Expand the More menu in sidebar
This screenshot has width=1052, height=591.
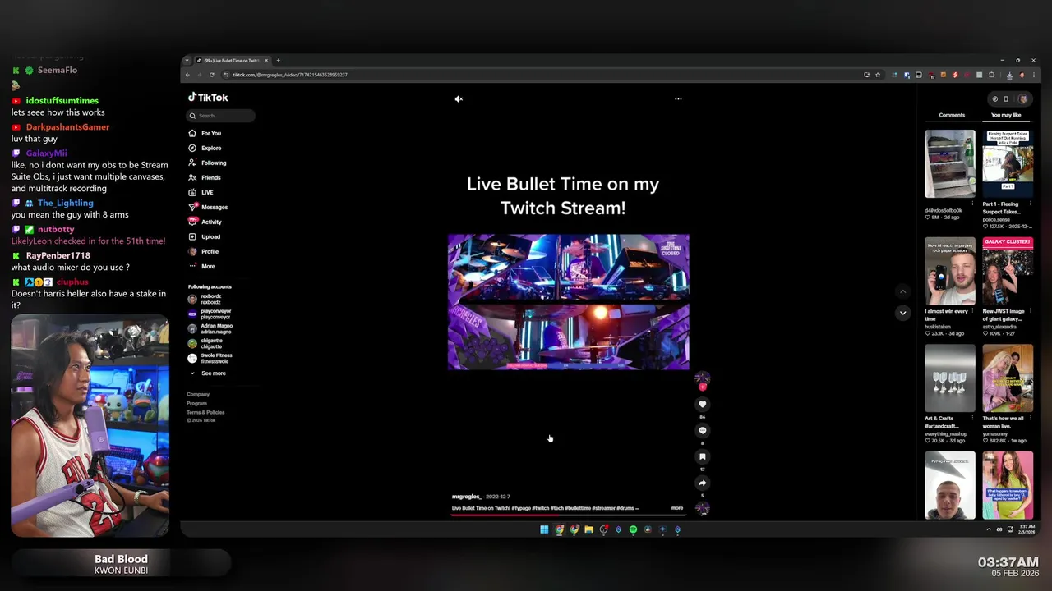click(202, 266)
